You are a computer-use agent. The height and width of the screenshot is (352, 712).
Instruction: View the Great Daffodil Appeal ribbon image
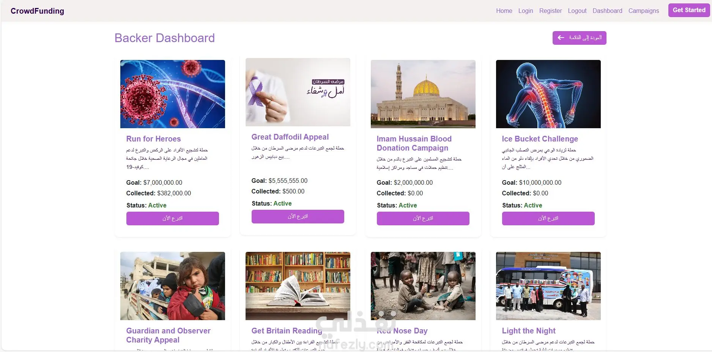298,92
